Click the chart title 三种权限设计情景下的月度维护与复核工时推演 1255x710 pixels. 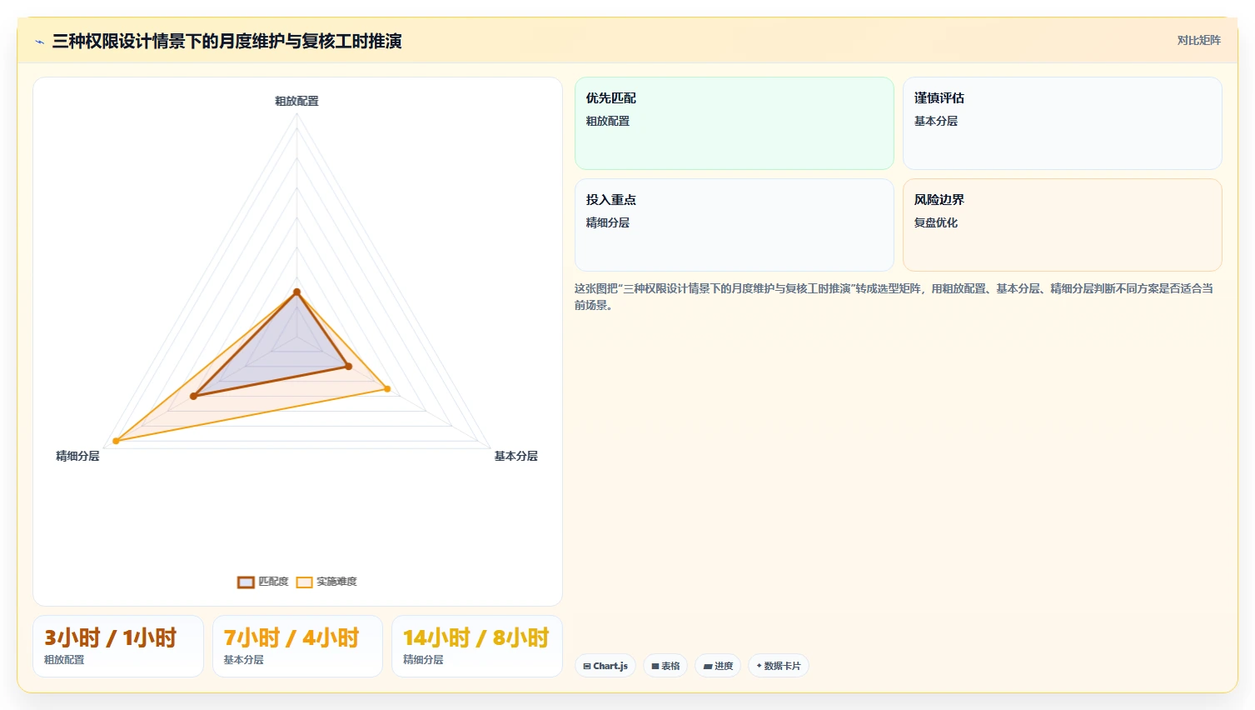pyautogui.click(x=227, y=41)
